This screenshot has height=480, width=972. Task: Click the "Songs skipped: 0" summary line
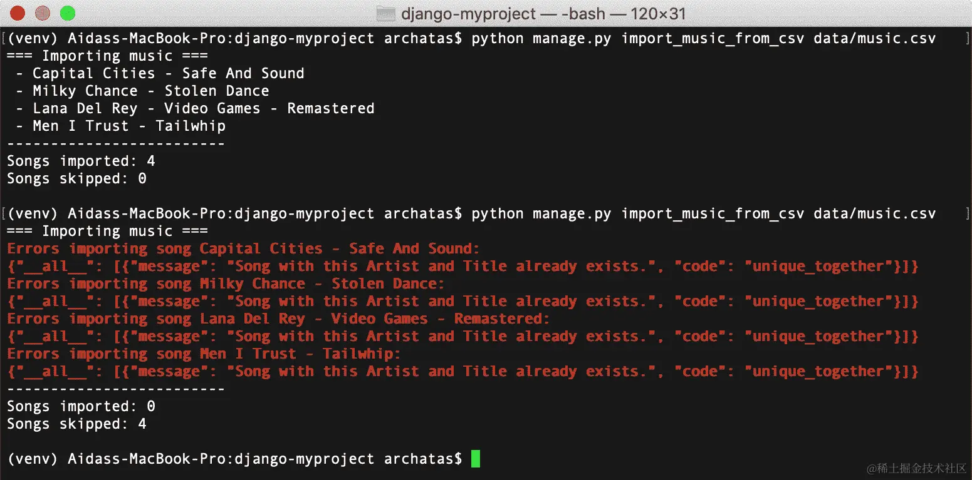point(76,178)
